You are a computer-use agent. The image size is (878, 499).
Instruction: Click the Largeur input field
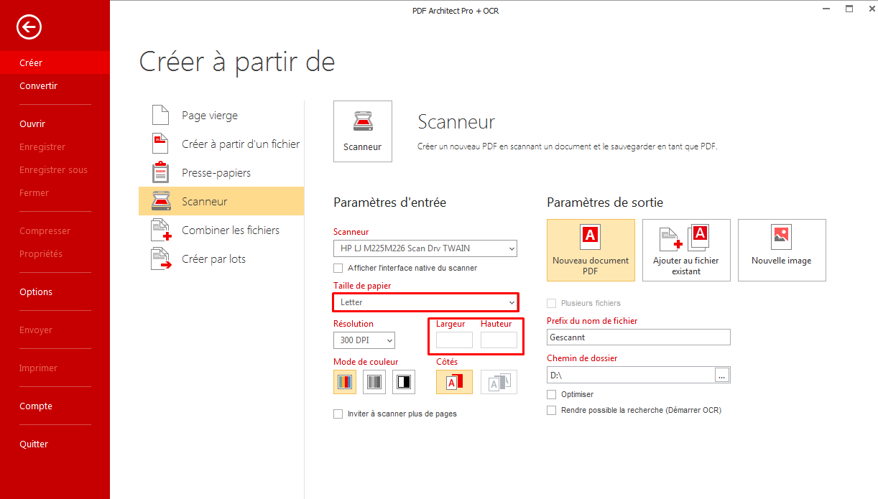(x=454, y=340)
